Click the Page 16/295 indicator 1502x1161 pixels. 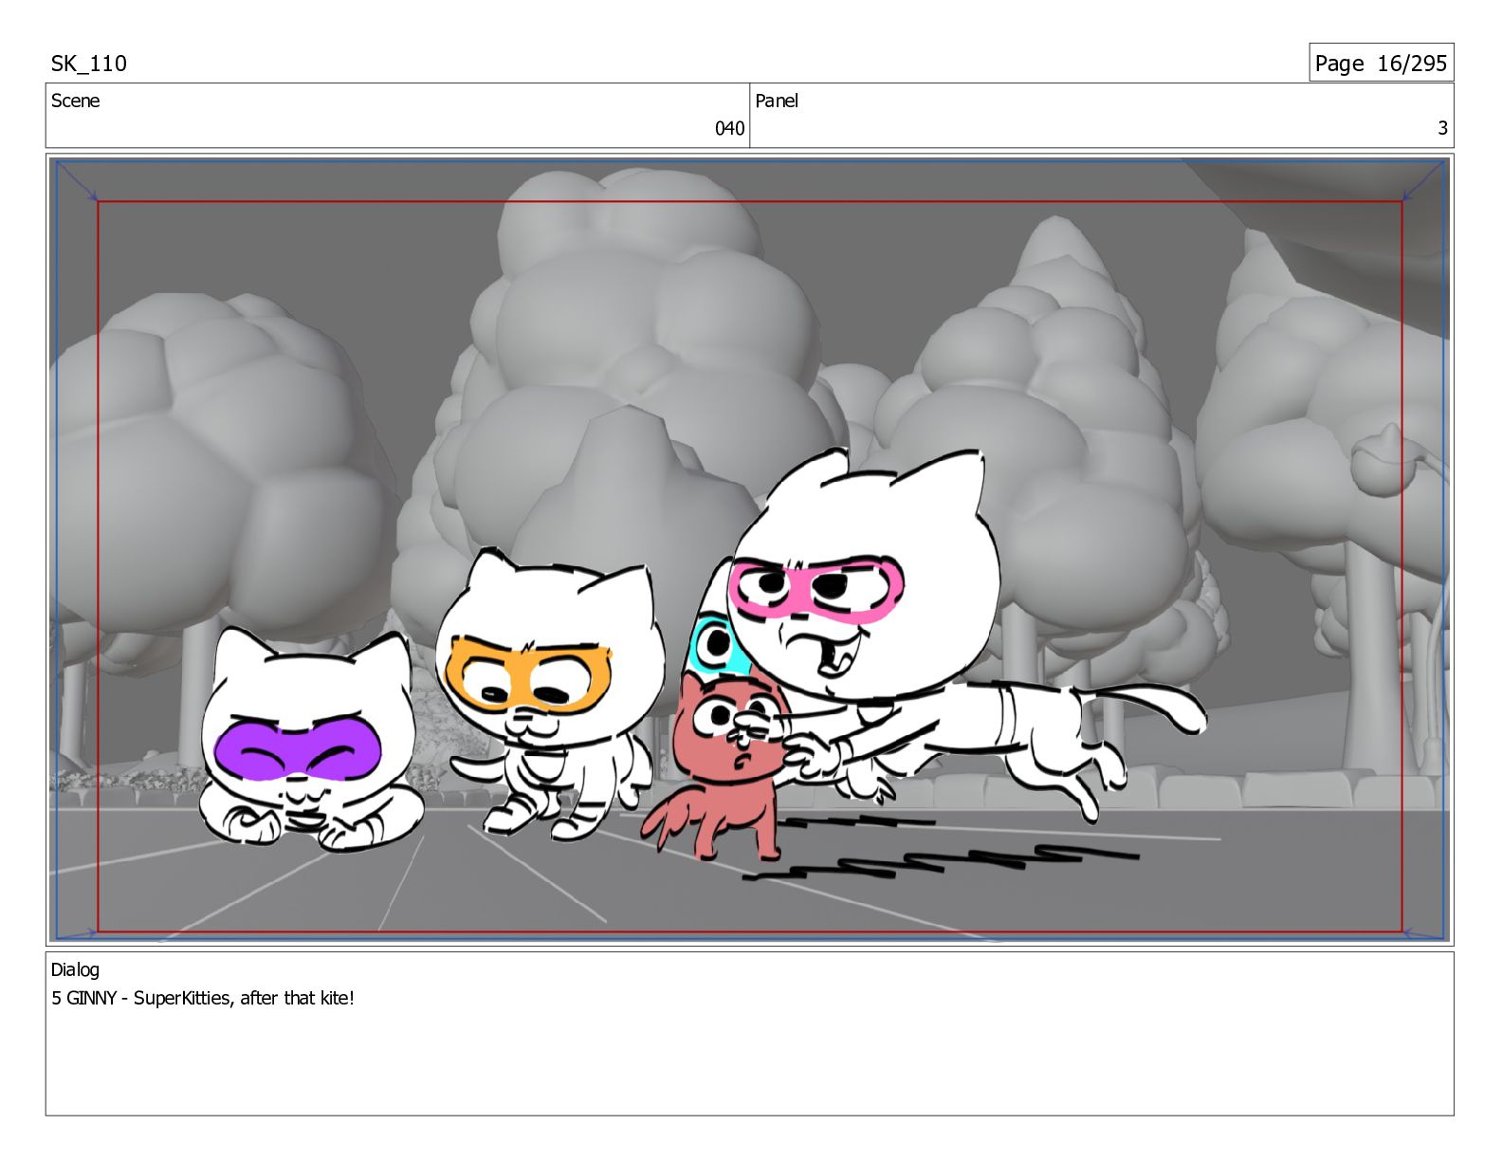(x=1381, y=64)
